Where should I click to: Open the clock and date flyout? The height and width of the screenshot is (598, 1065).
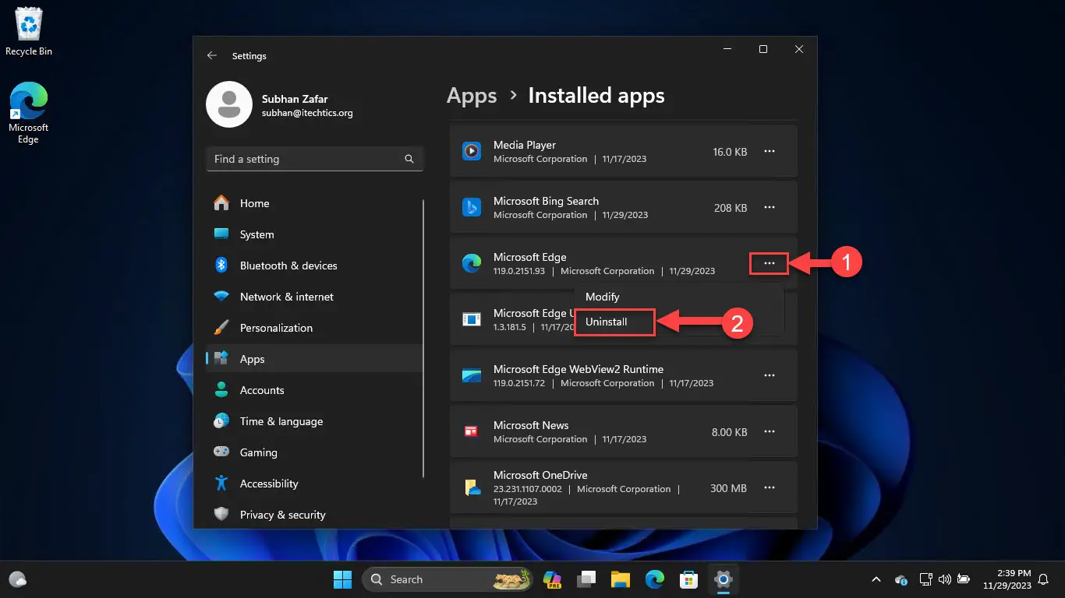1007,579
